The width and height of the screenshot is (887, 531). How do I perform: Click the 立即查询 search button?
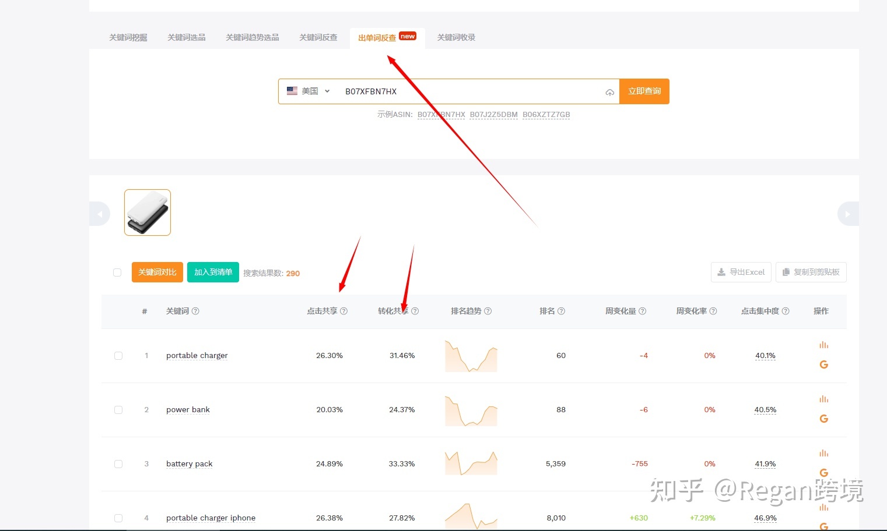coord(644,91)
